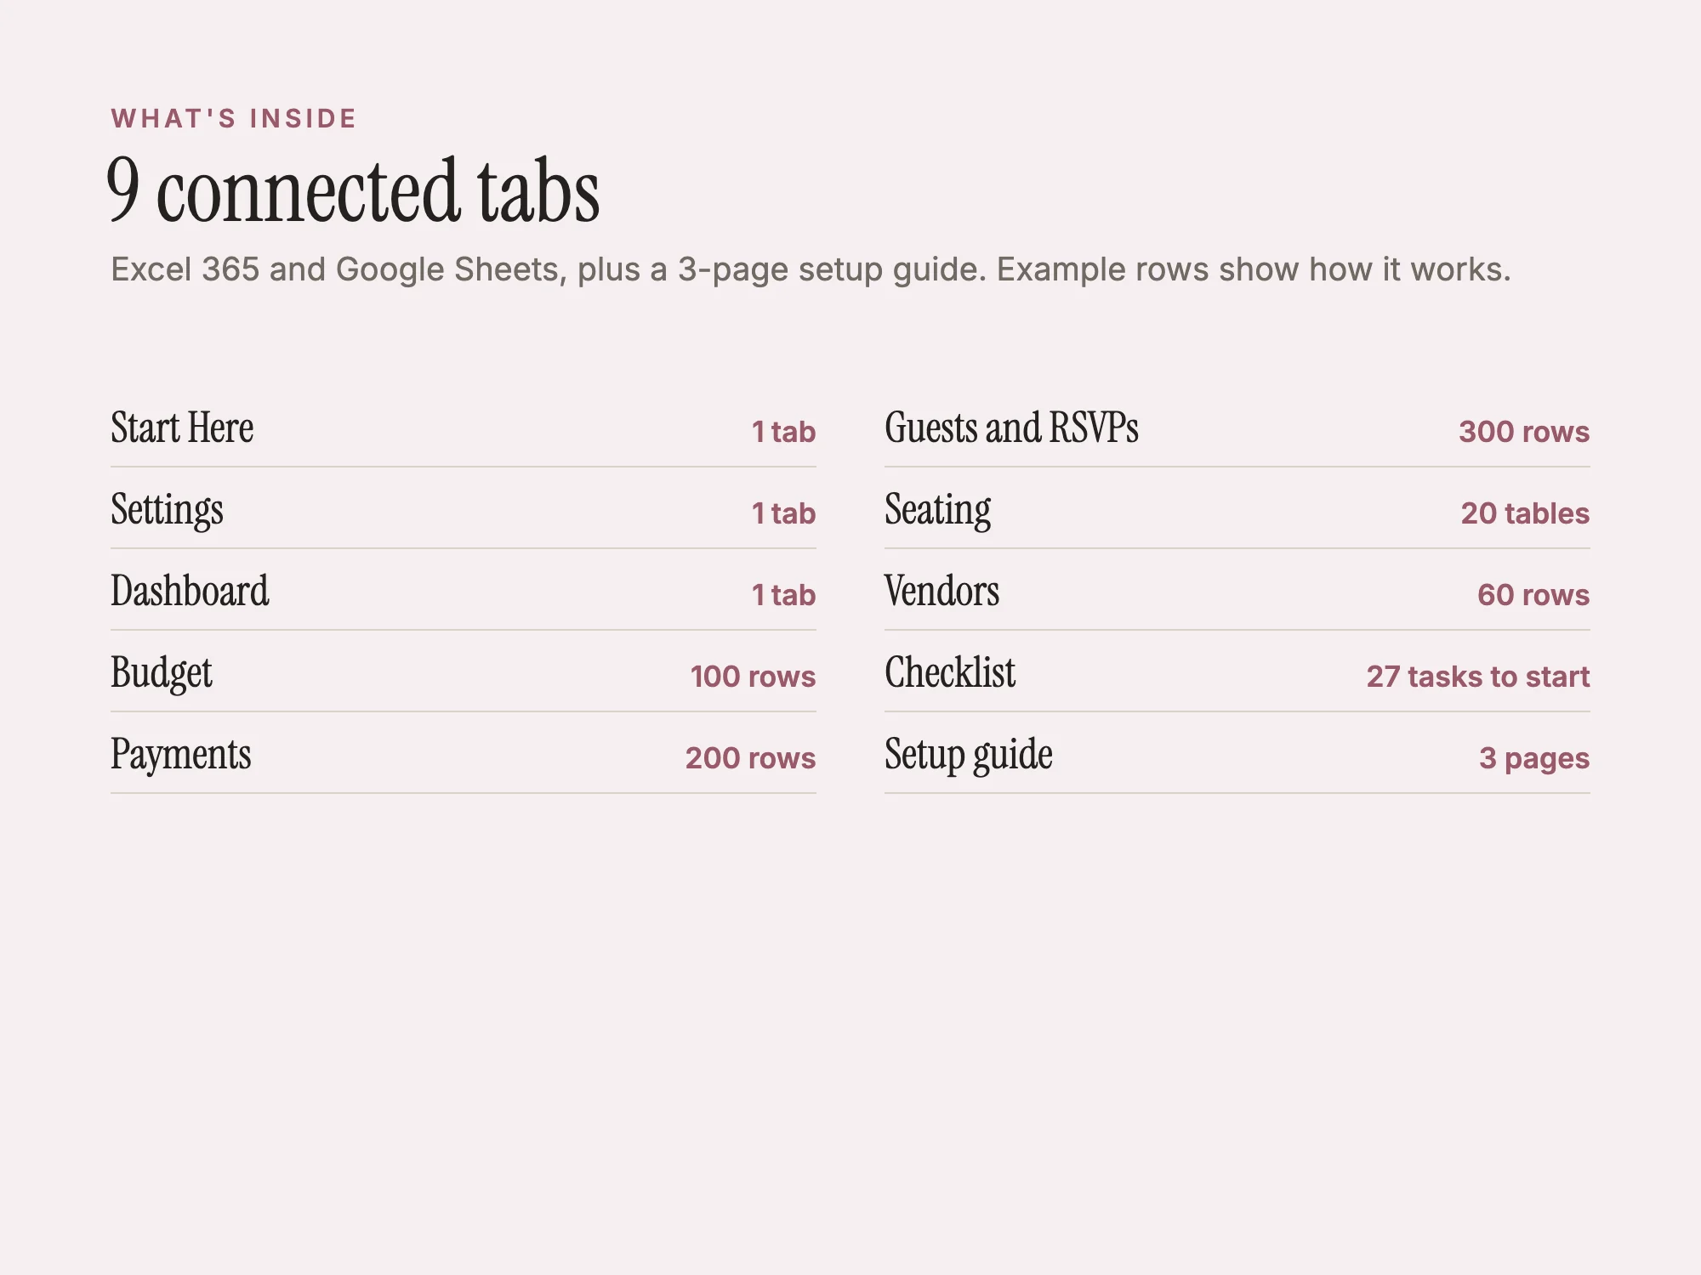This screenshot has width=1701, height=1275.
Task: Click the Excel 365 and Google Sheets description
Action: pos(811,269)
